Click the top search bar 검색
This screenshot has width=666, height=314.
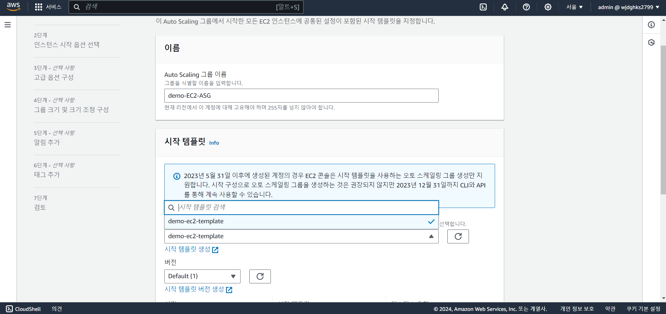[186, 7]
